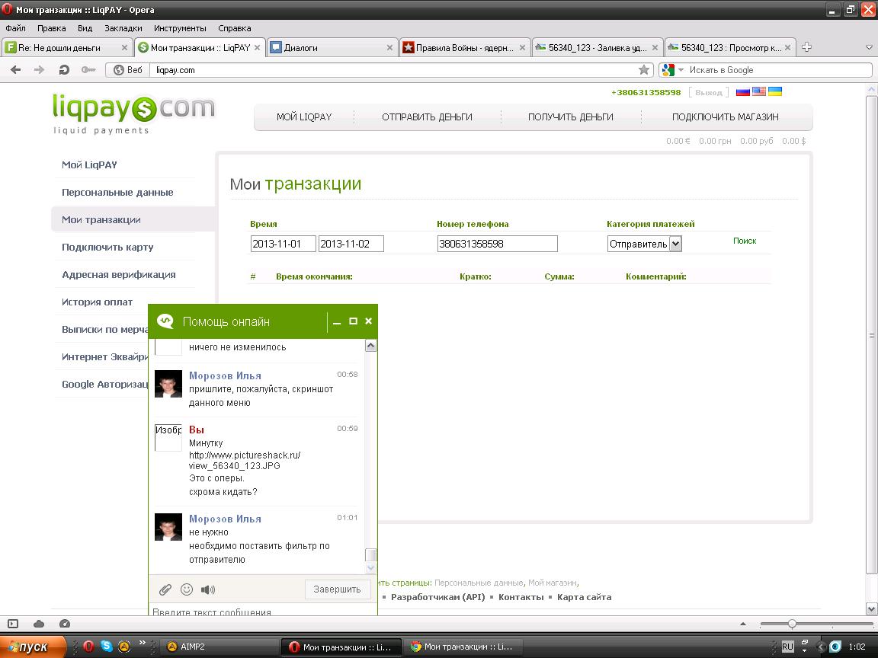Click the Поиск search link
The height and width of the screenshot is (658, 878).
pos(745,241)
